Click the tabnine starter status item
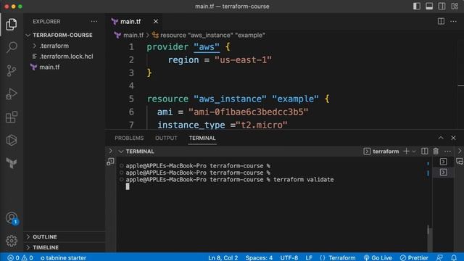Viewport: 464px width, 261px height. (63, 258)
